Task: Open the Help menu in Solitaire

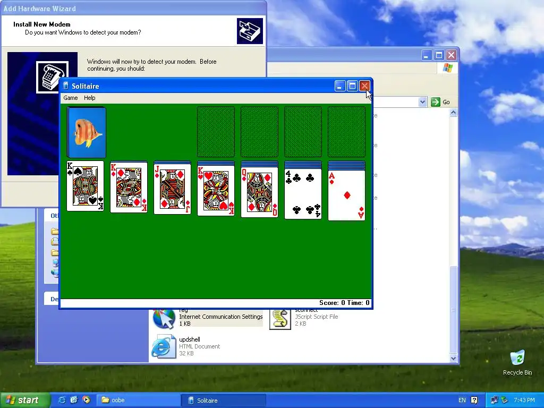Action: (89, 98)
